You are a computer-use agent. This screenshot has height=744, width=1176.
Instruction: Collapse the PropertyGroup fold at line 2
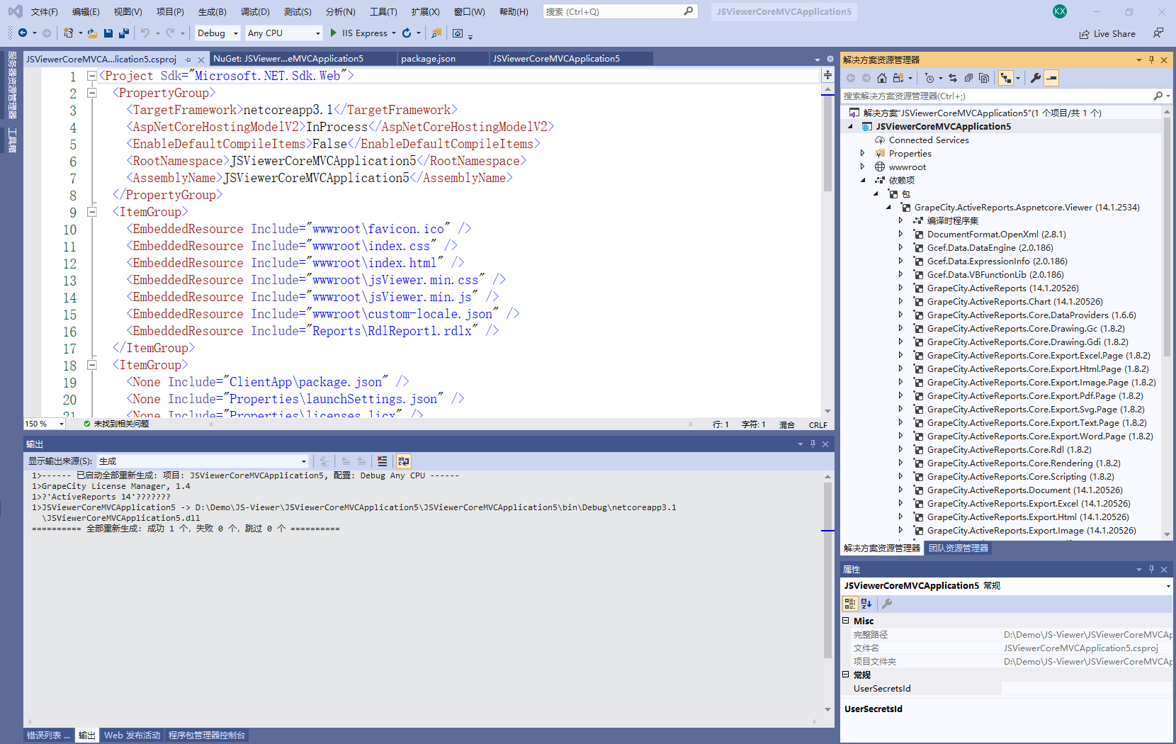[91, 93]
